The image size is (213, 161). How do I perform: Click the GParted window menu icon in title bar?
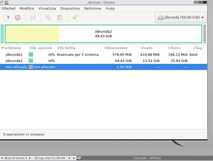click(3, 3)
